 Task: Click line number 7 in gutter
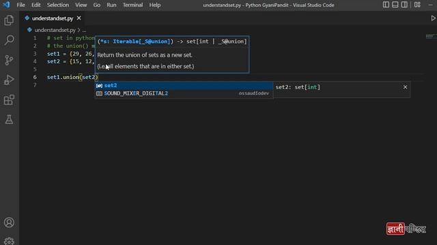(35, 85)
